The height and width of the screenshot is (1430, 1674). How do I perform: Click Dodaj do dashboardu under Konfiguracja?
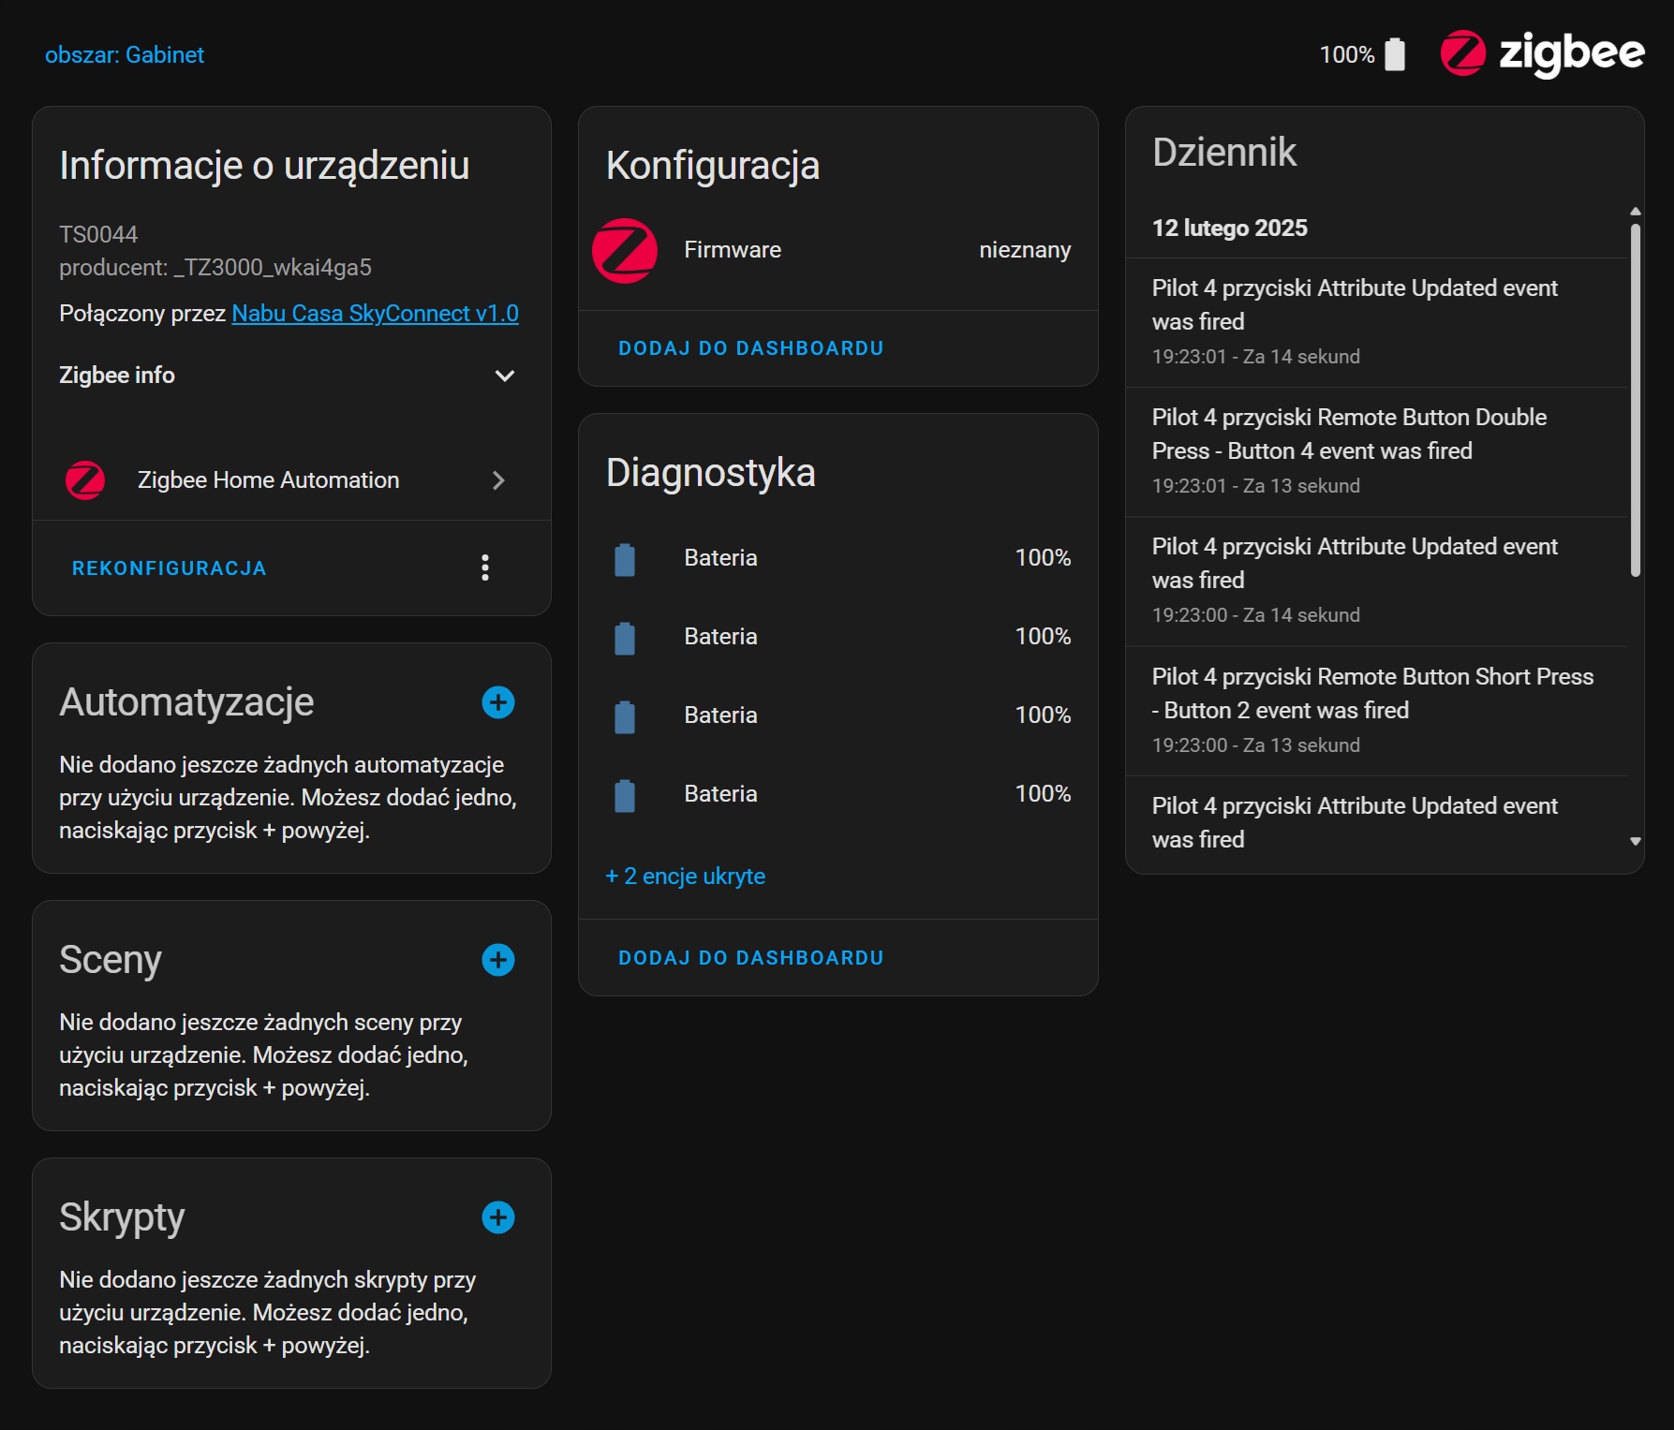[750, 348]
